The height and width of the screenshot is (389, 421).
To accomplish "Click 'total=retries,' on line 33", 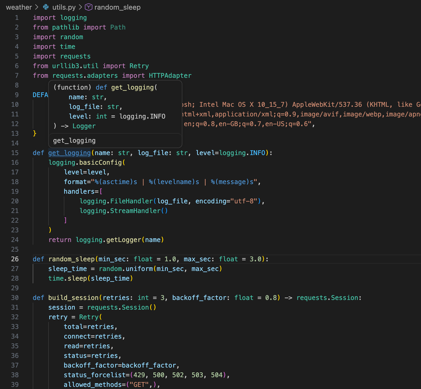I will (91, 327).
